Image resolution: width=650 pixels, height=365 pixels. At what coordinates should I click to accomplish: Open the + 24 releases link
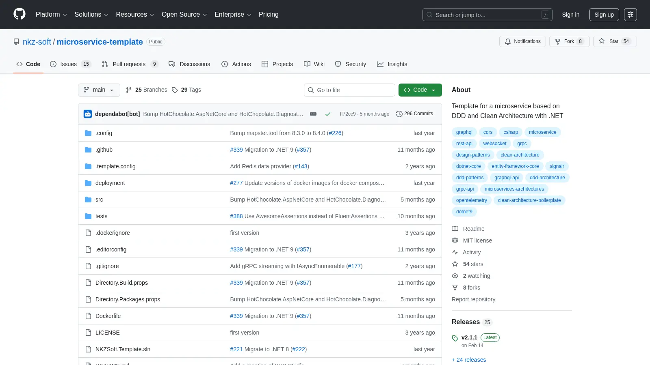coord(469,360)
